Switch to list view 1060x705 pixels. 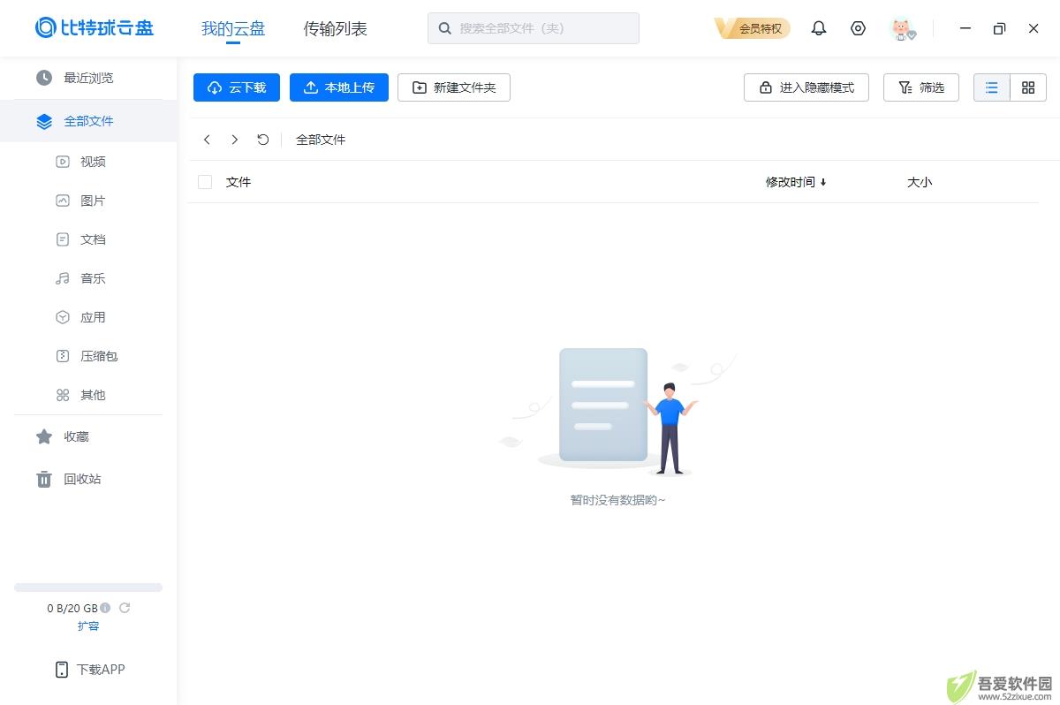pos(992,87)
